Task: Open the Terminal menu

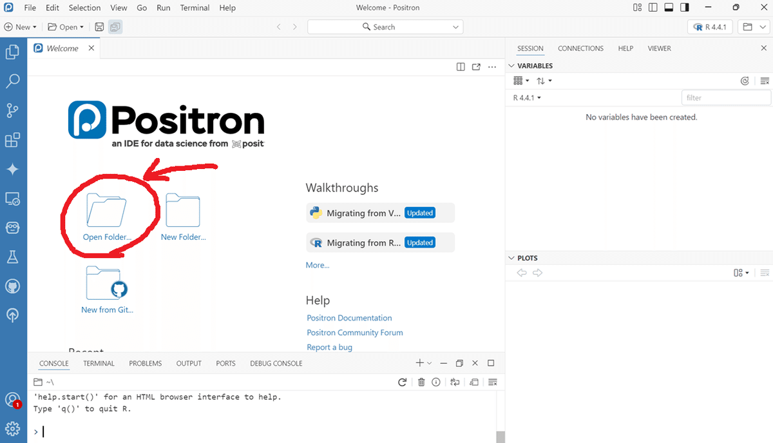Action: click(195, 7)
